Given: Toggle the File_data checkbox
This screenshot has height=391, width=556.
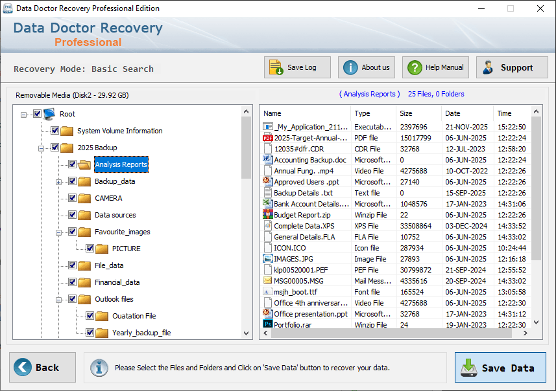Looking at the screenshot, I should tap(72, 265).
